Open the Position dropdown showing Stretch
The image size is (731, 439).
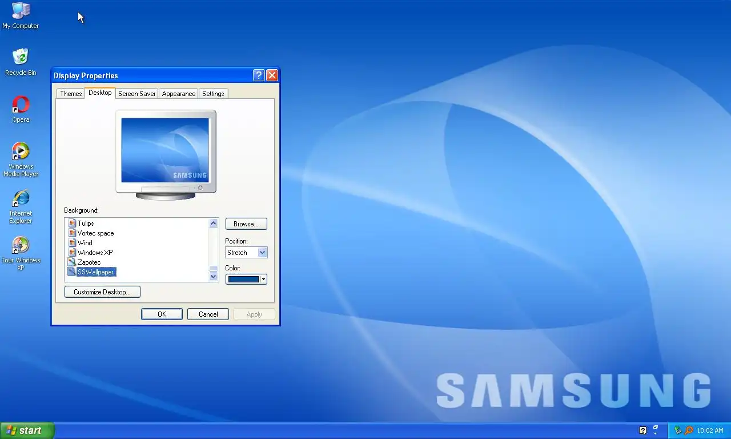tap(246, 253)
